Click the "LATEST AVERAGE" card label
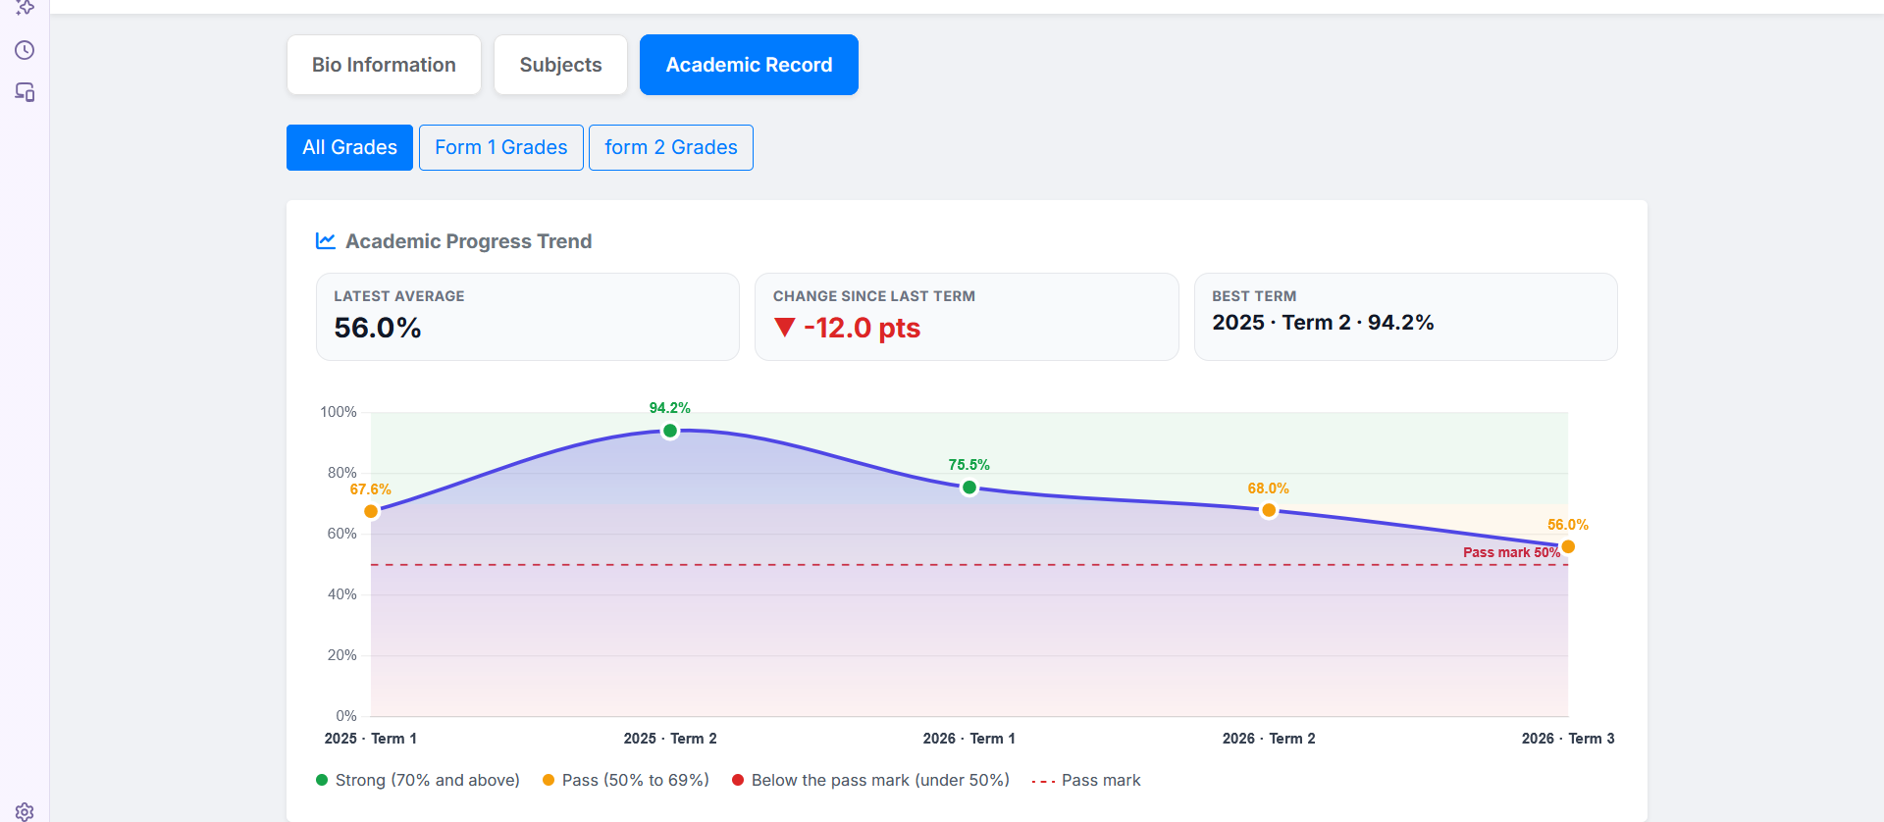 point(399,296)
